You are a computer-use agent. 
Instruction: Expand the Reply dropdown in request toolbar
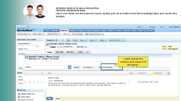click(x=103, y=40)
